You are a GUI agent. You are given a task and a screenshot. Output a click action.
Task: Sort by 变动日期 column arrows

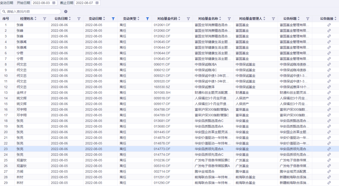[x=104, y=19]
